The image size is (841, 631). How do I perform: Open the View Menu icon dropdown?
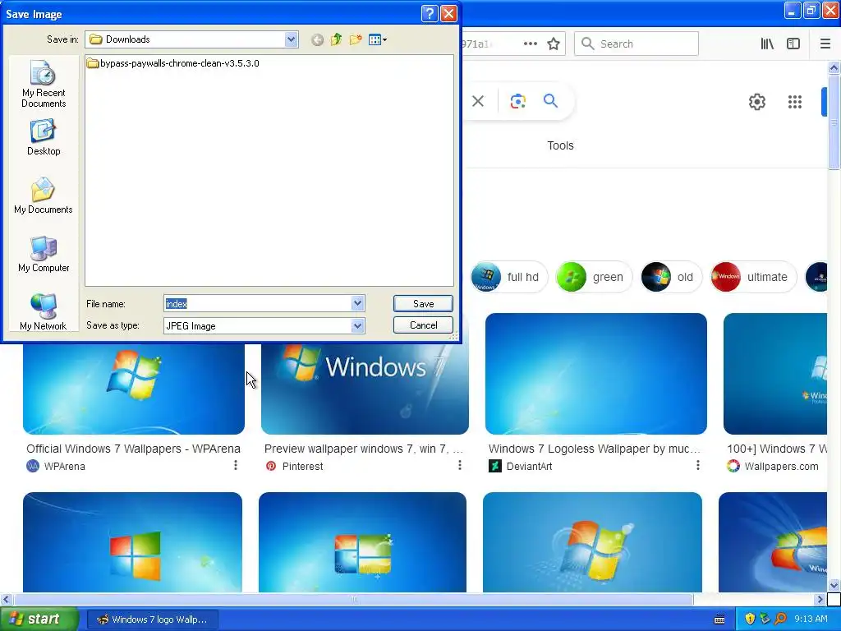click(x=378, y=39)
